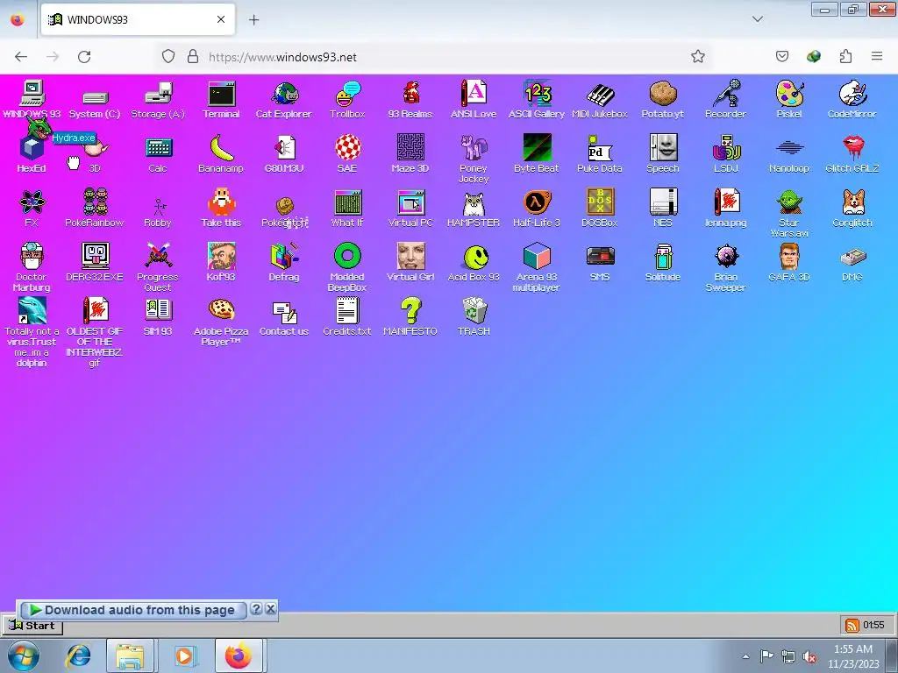Open the Potato.yt icon
The image size is (898, 673).
(x=663, y=94)
